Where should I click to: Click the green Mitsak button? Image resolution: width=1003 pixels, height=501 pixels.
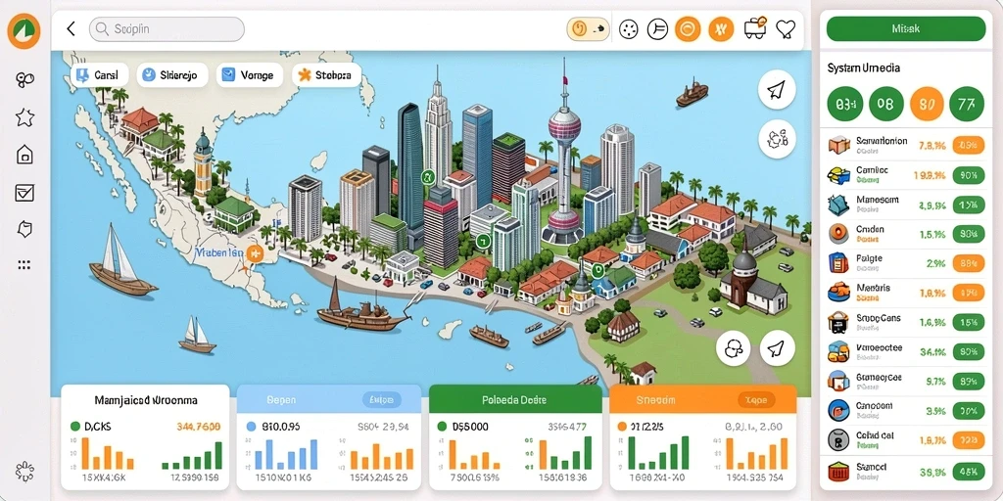point(906,29)
